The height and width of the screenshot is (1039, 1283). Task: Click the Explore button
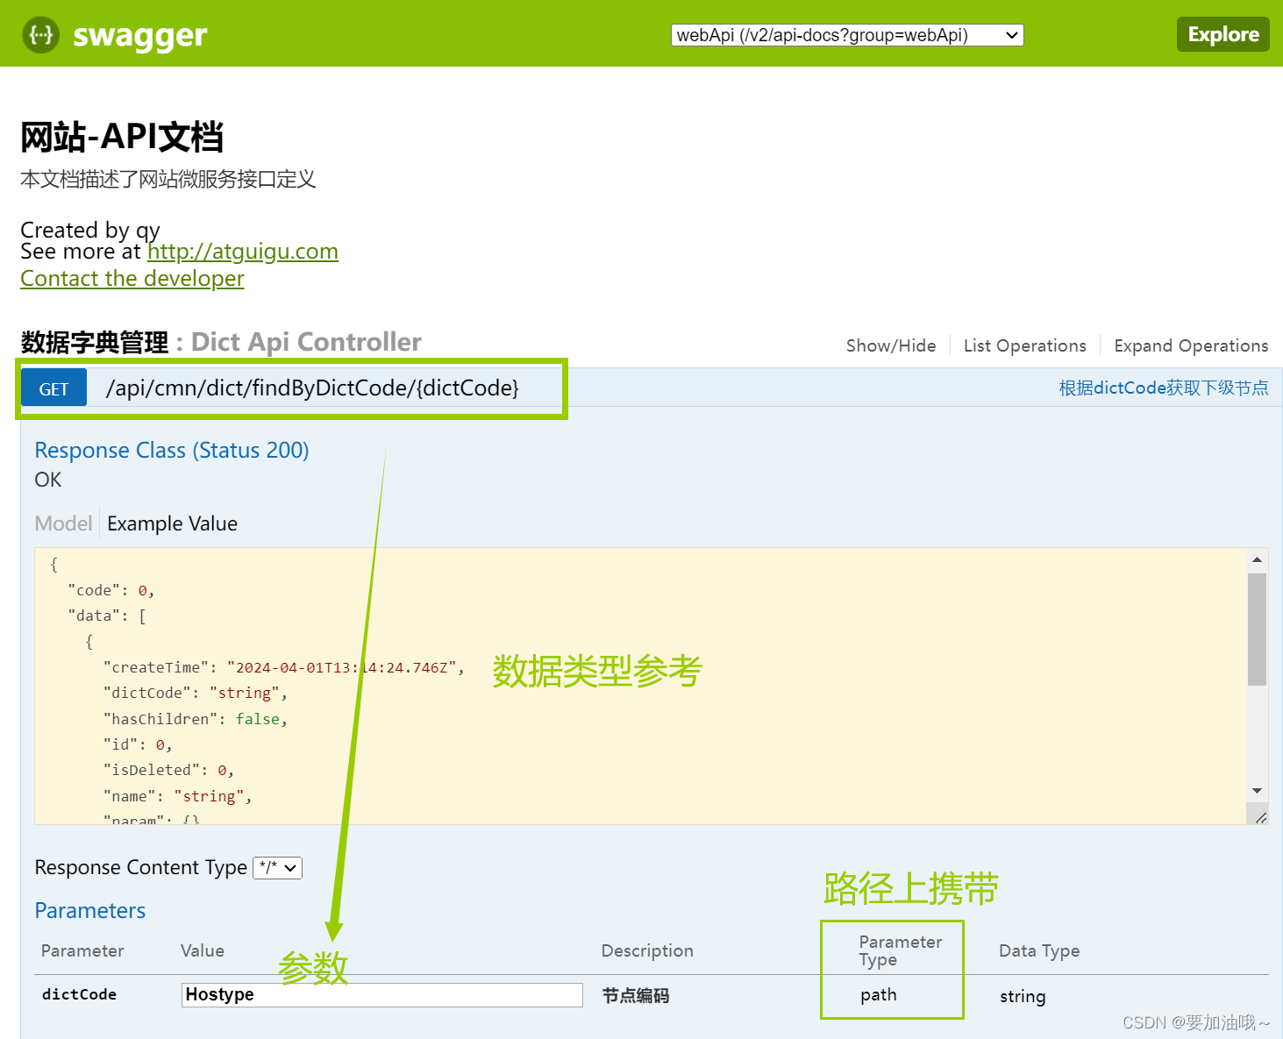click(x=1222, y=34)
